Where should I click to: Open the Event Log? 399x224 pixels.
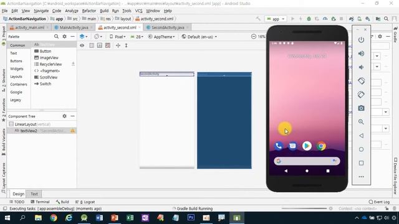(x=379, y=202)
